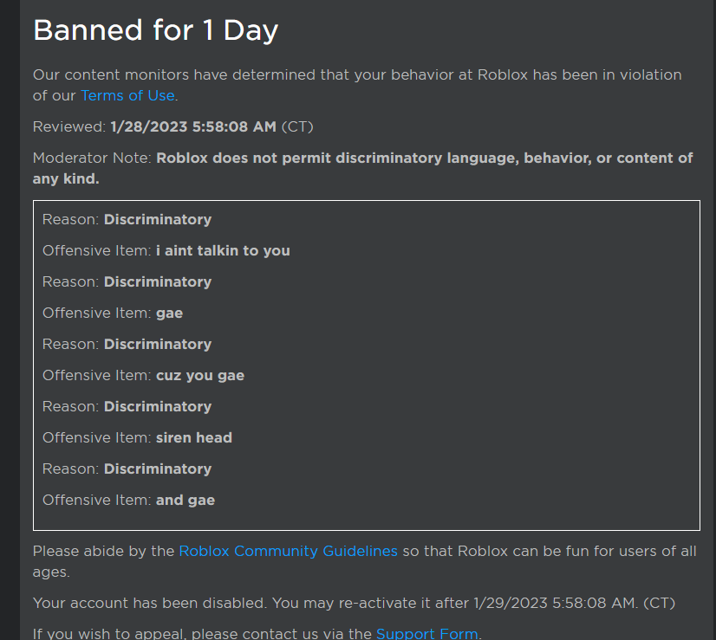
Task: Open the Terms of Use link
Action: pyautogui.click(x=127, y=95)
